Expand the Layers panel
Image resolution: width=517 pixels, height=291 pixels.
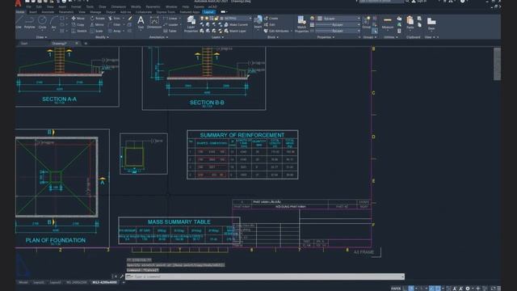click(217, 37)
